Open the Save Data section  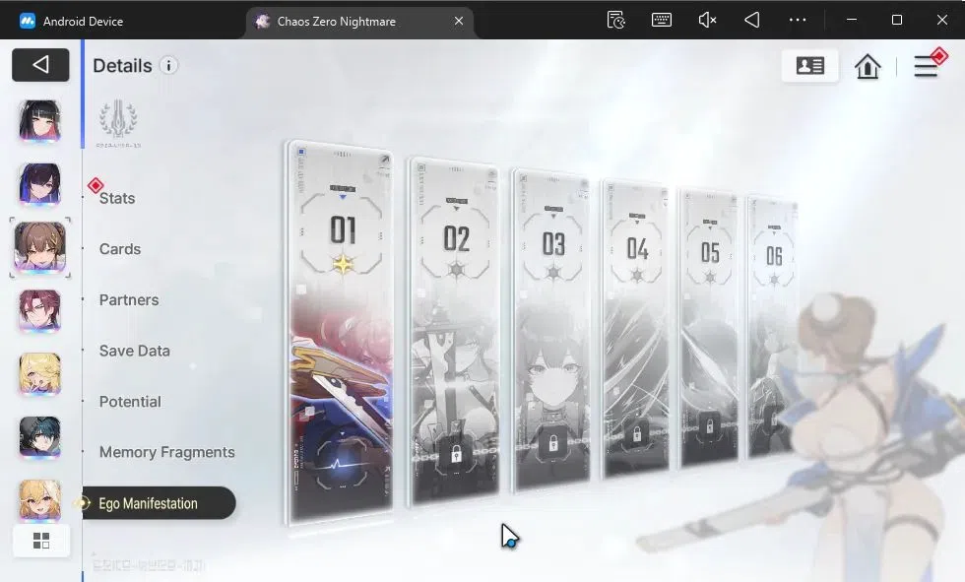[135, 351]
